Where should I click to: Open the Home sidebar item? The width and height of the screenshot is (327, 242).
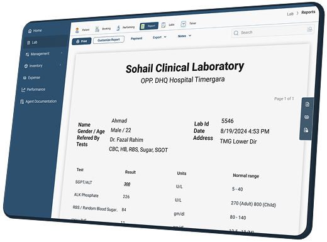coord(35,31)
